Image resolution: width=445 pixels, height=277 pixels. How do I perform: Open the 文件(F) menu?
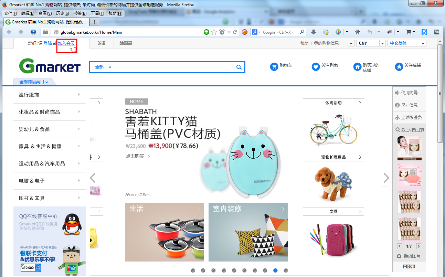click(x=10, y=13)
